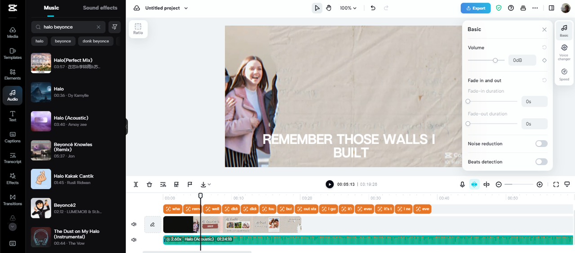Undo the last action

point(373,8)
